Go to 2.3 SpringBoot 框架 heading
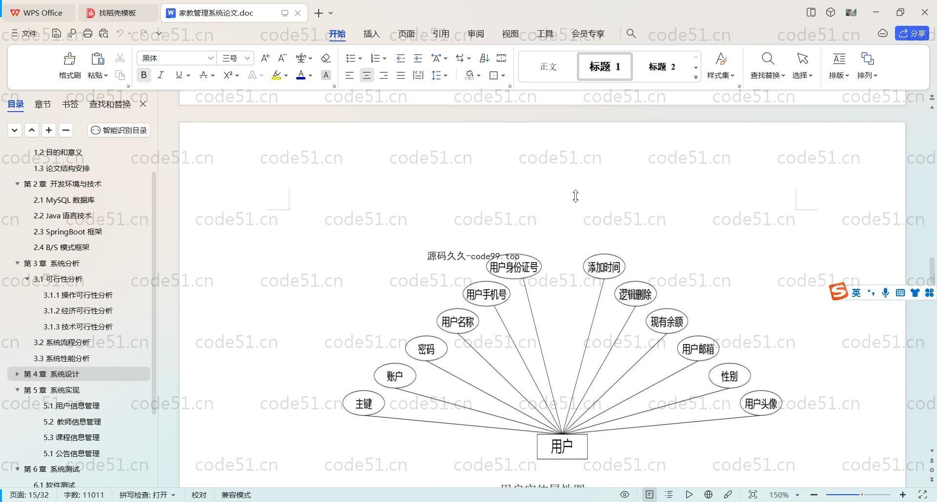 pyautogui.click(x=68, y=232)
